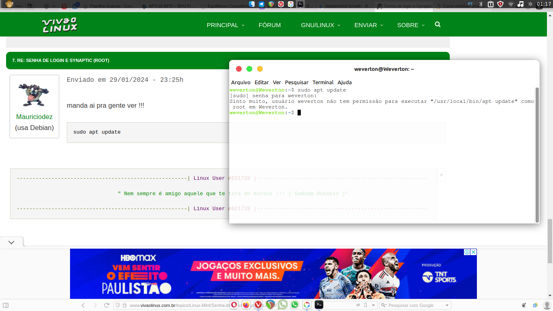Open the Terminal menu in terminal window
Screen dimensions: 553x311
[323, 82]
